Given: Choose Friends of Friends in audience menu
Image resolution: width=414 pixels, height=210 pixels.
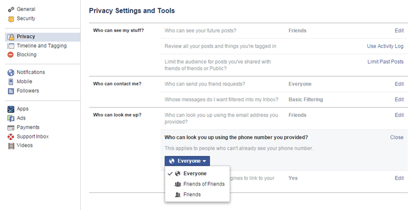Looking at the screenshot, I should 197,184.
